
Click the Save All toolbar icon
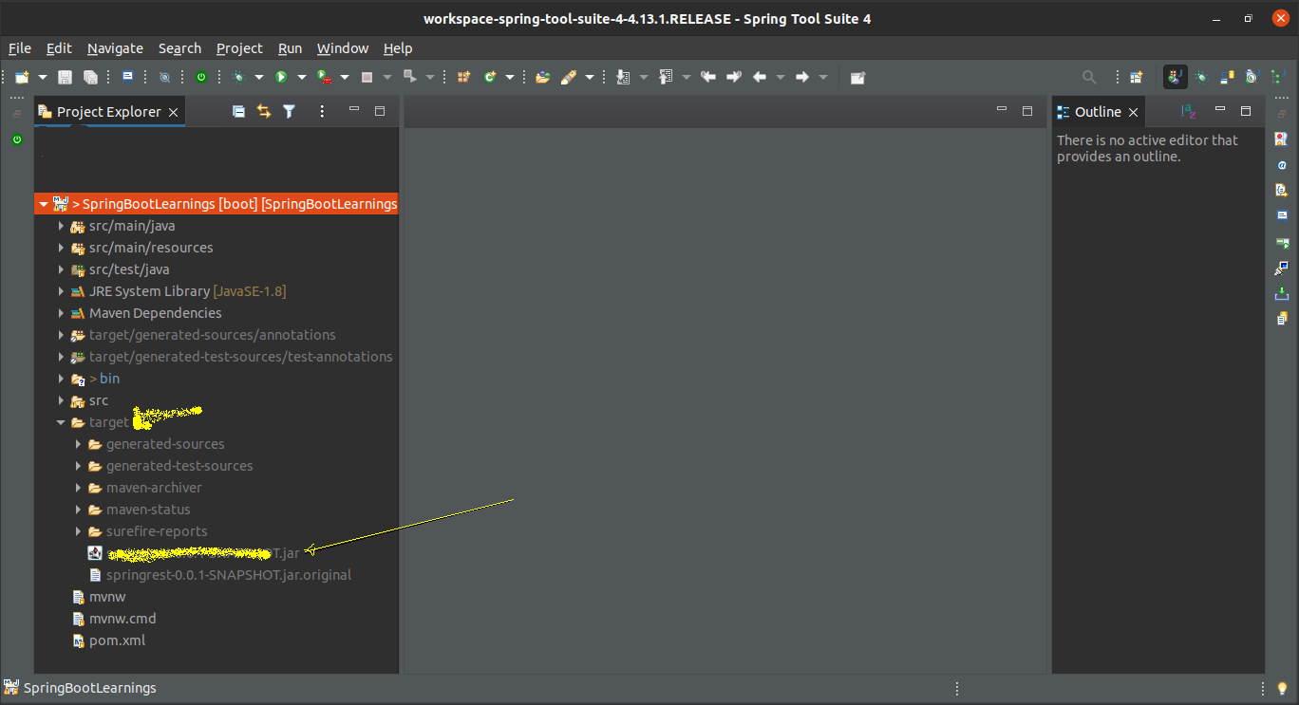tap(90, 77)
